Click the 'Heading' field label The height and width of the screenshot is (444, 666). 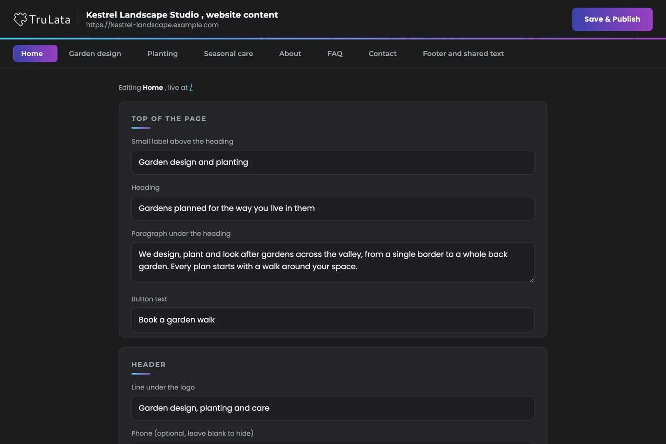click(x=145, y=188)
